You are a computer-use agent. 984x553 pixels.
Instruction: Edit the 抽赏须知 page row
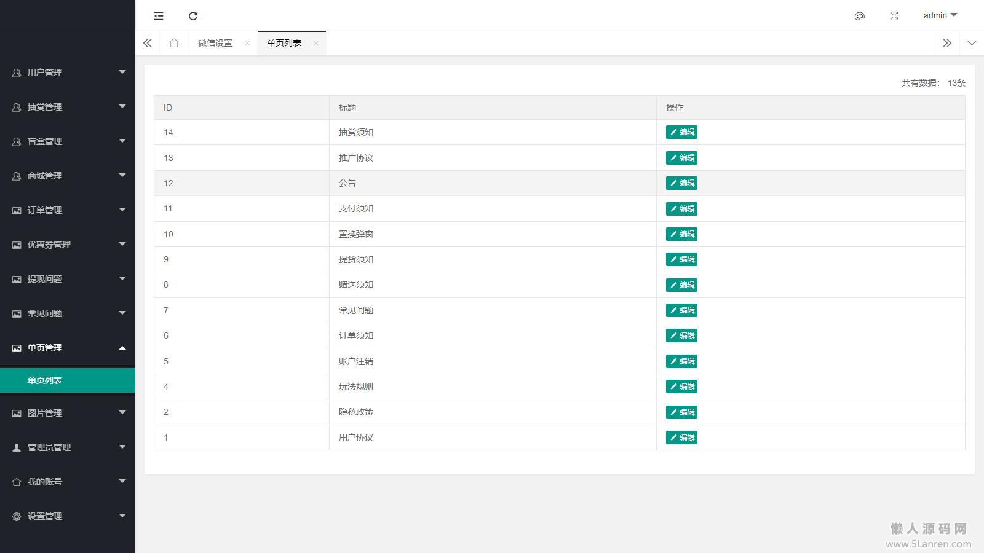pyautogui.click(x=681, y=132)
